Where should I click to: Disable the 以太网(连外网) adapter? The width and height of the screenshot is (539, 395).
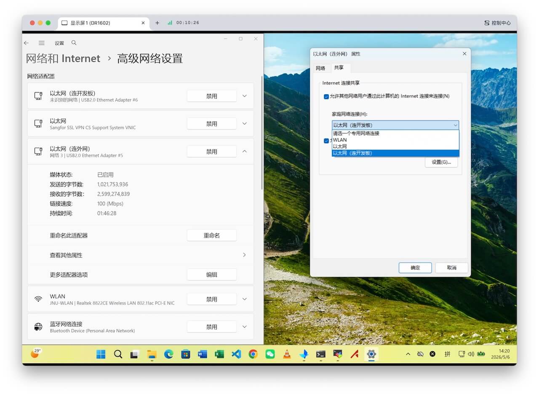(x=212, y=152)
